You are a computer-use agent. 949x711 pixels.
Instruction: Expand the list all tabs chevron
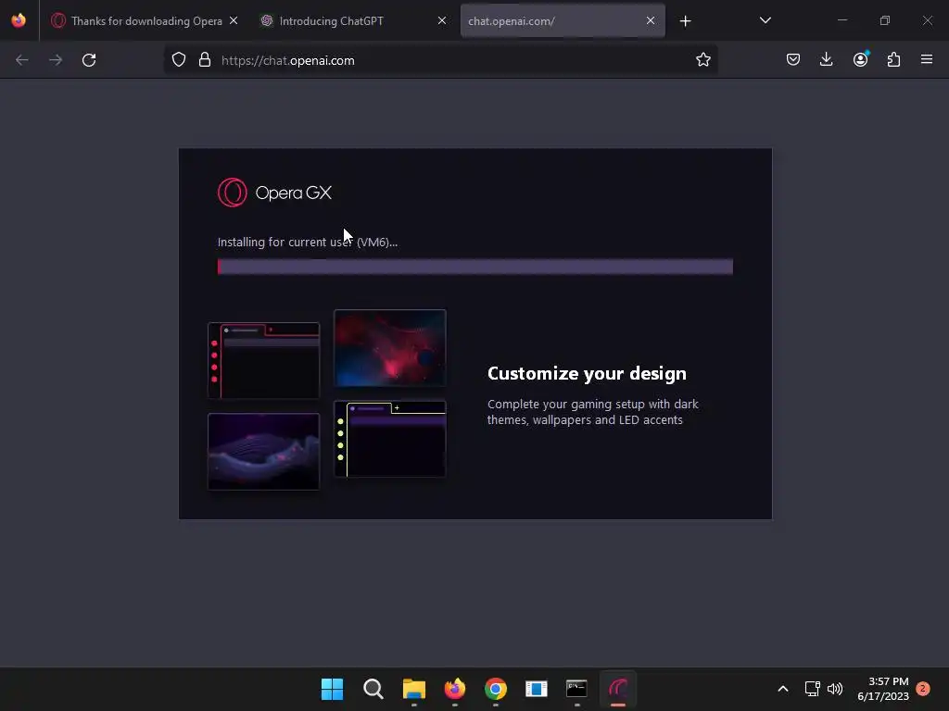coord(765,20)
